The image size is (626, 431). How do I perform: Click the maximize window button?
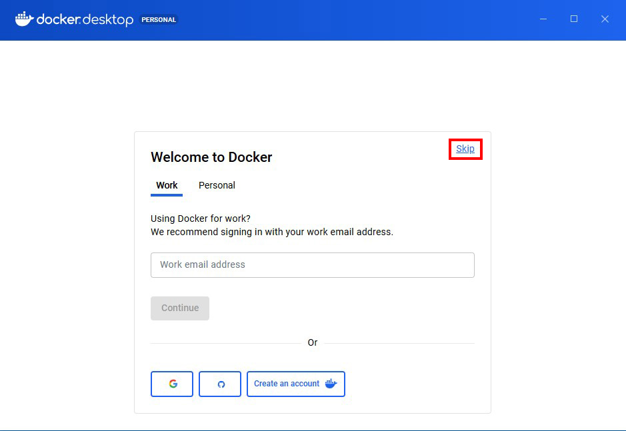tap(574, 19)
